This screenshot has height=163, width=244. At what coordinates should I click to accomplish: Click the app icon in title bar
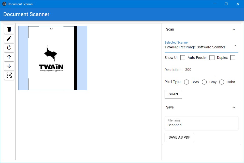click(x=4, y=4)
